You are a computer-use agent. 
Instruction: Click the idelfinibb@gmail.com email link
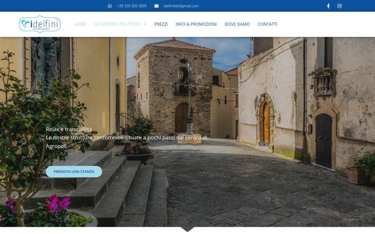click(x=181, y=6)
